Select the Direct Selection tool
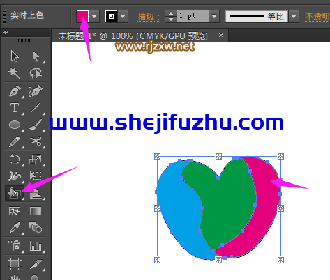330x280 pixels. tap(36, 56)
